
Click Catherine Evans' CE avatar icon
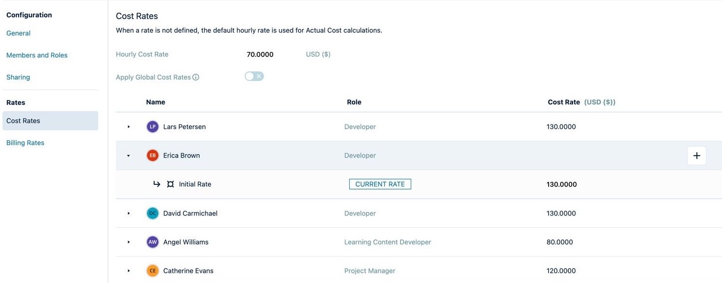pyautogui.click(x=152, y=271)
